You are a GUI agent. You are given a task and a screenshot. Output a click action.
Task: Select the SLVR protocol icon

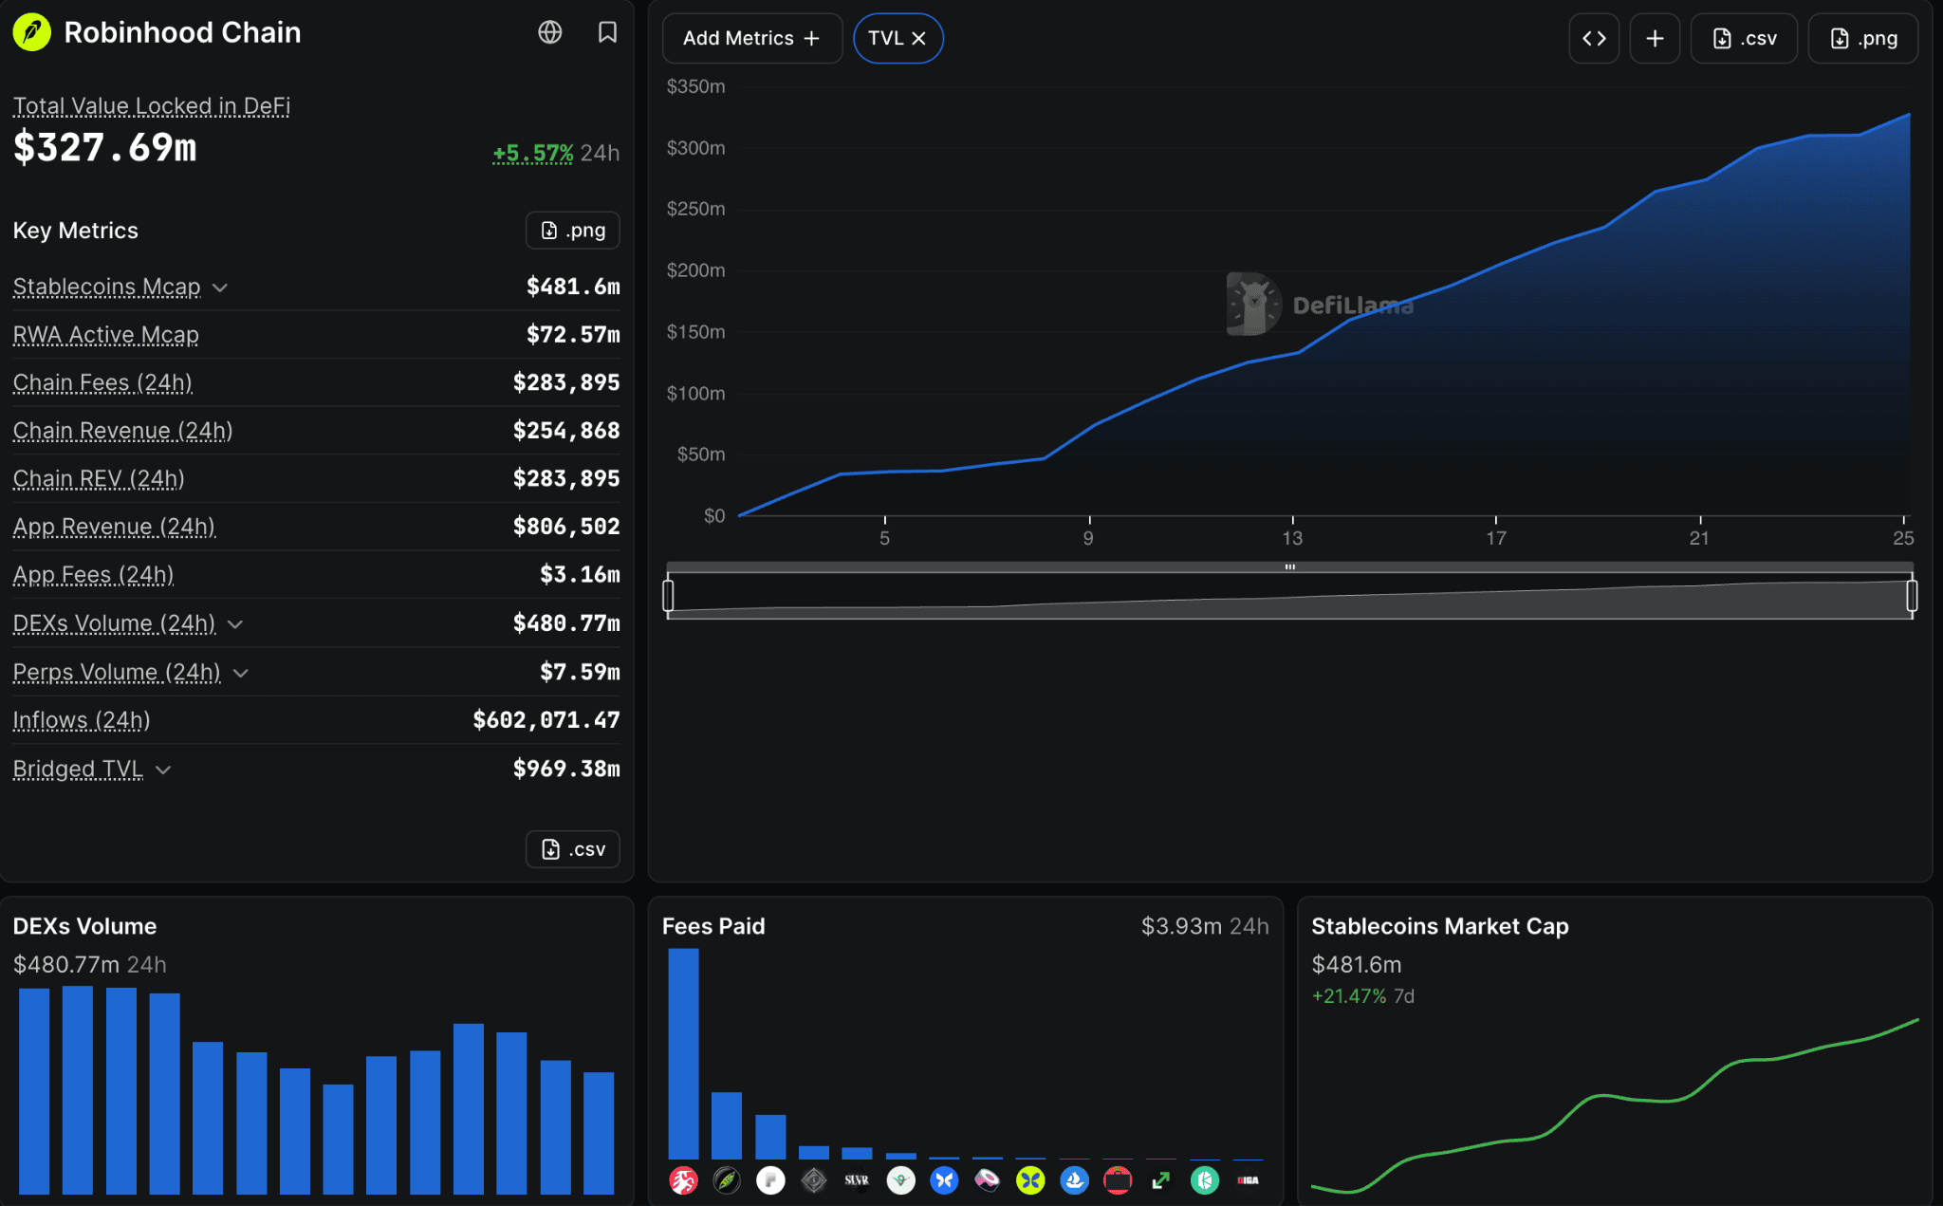click(857, 1180)
